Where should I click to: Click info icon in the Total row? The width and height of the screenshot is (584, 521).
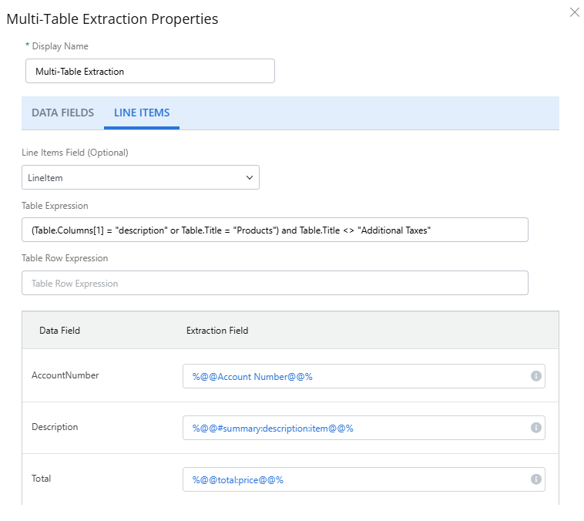[x=536, y=479]
